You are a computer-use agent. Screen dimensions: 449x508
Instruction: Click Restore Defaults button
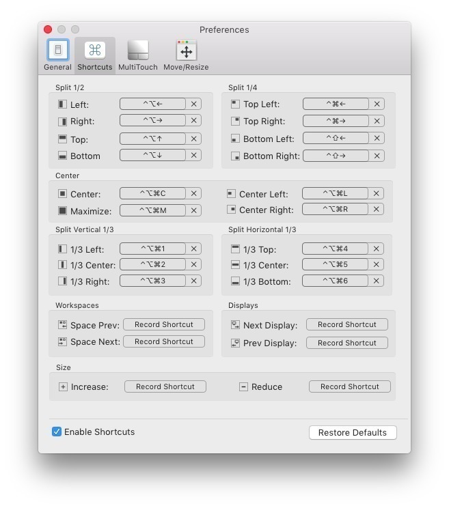pyautogui.click(x=353, y=432)
